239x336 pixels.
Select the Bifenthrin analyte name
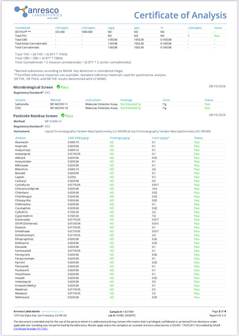[x=21, y=169]
